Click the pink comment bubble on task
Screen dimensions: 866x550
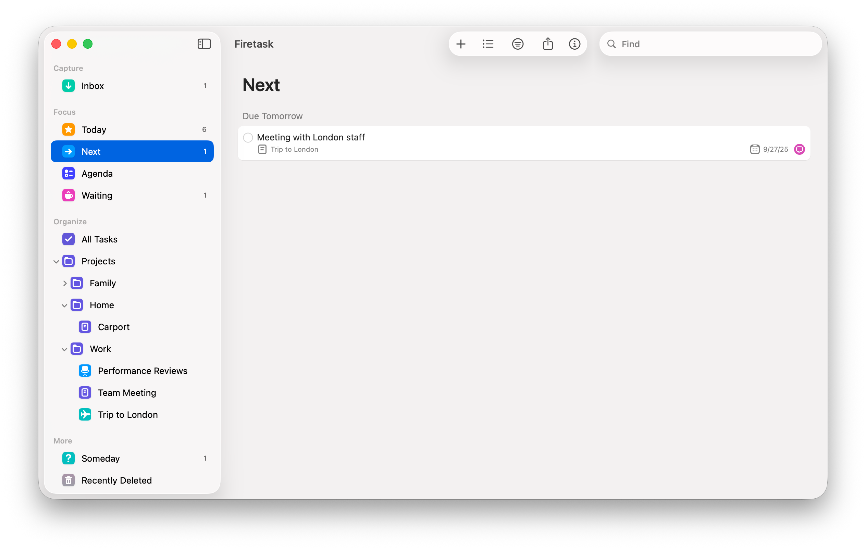point(799,150)
